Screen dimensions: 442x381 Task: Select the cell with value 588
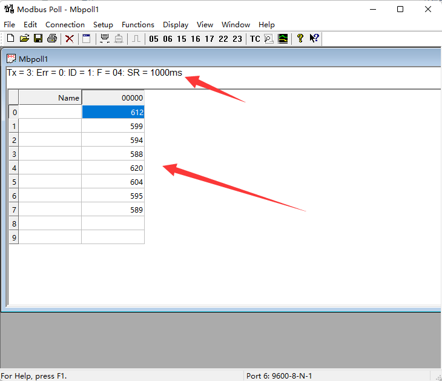[113, 154]
